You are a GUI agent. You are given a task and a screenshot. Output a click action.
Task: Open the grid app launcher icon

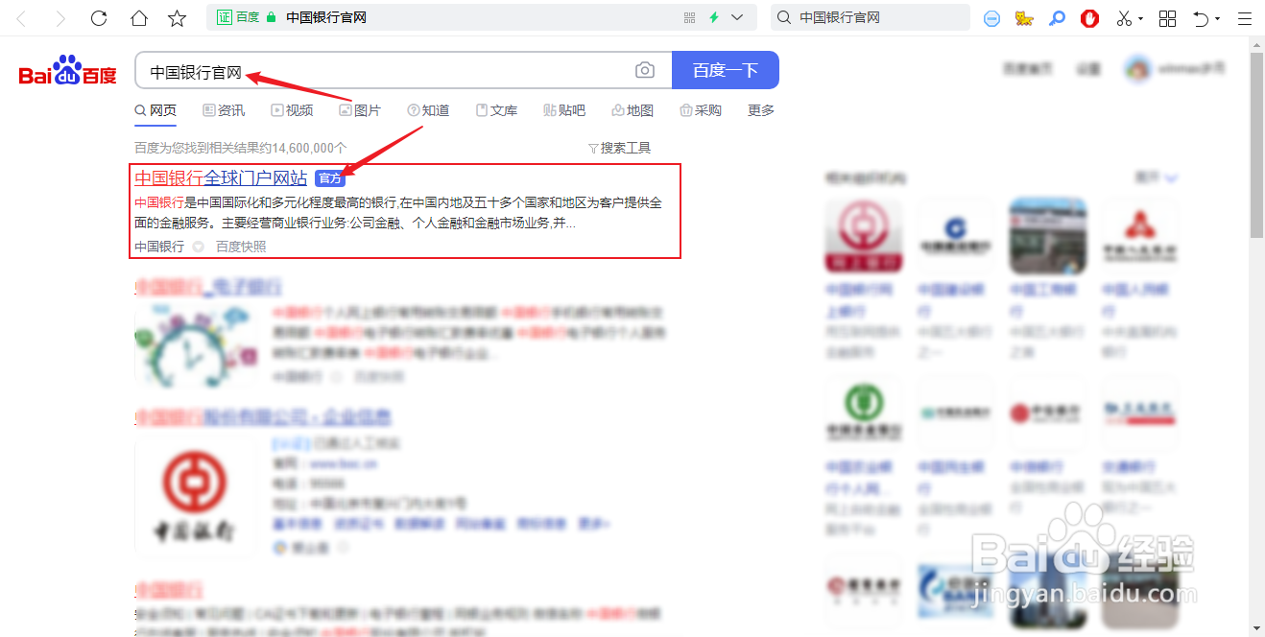tap(1167, 18)
